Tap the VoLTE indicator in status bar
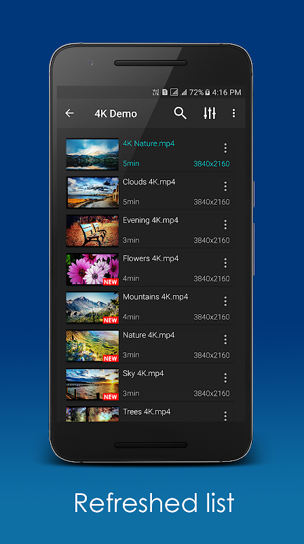Image resolution: width=304 pixels, height=544 pixels. [x=156, y=92]
